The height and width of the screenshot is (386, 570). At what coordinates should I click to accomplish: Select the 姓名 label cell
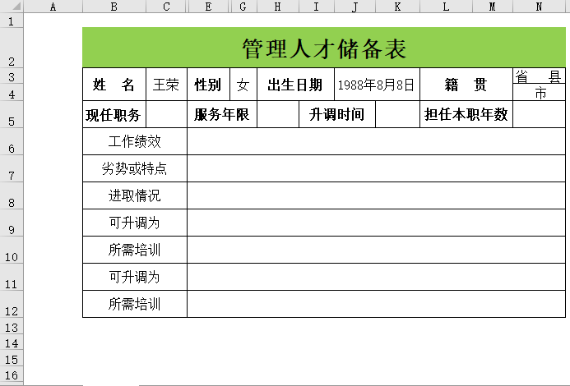[114, 85]
